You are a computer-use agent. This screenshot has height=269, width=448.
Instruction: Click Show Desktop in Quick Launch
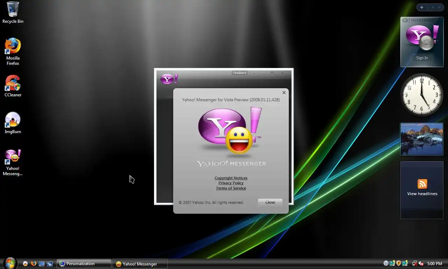pos(42,264)
